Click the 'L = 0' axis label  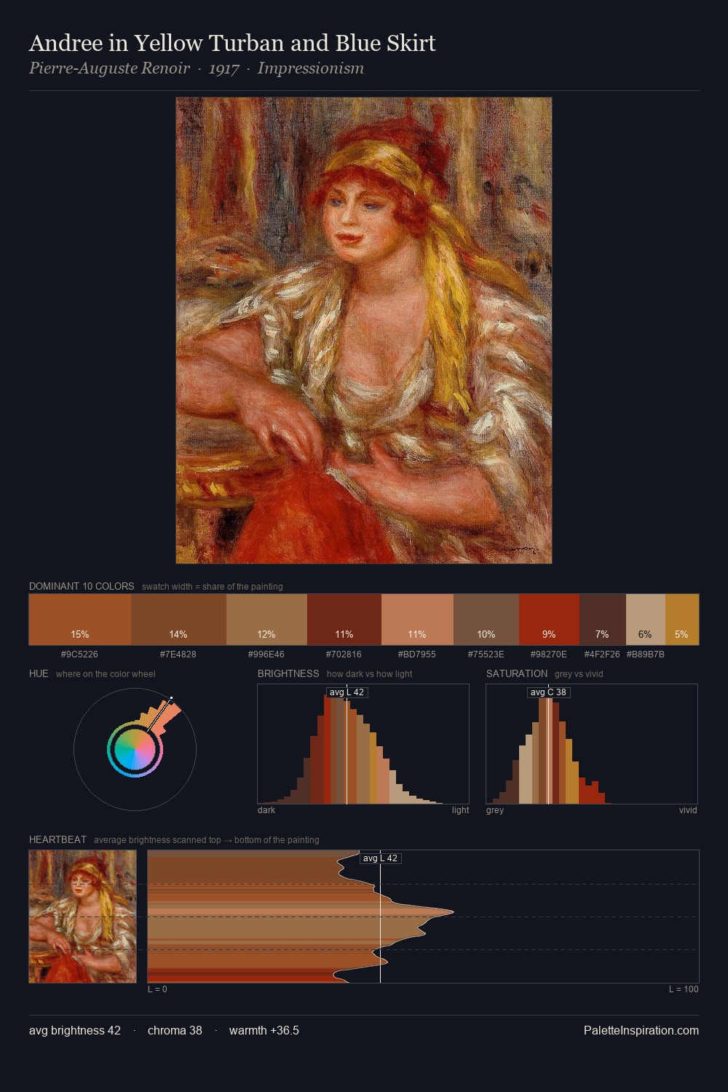pyautogui.click(x=157, y=989)
